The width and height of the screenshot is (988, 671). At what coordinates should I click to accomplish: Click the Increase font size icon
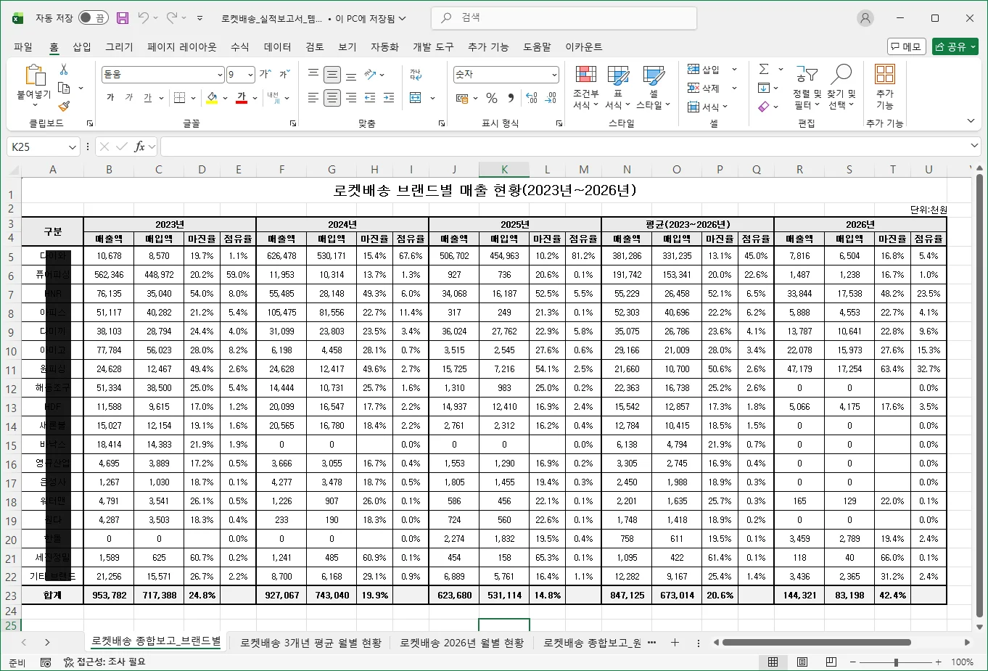coord(265,74)
